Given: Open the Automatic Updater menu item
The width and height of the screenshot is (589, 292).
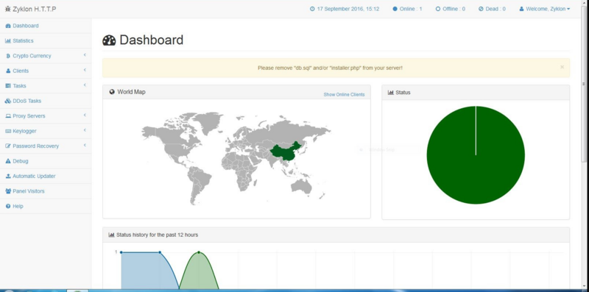Looking at the screenshot, I should (x=46, y=176).
